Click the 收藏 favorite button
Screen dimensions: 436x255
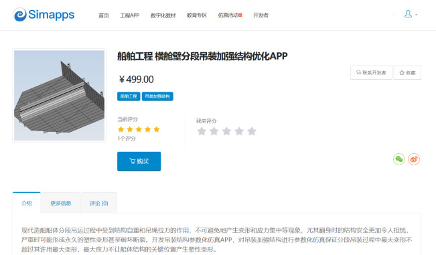[407, 72]
